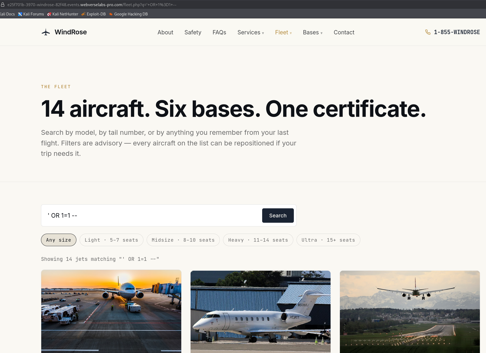Click the WindRose brand name link
Image resolution: width=486 pixels, height=353 pixels.
coord(71,32)
